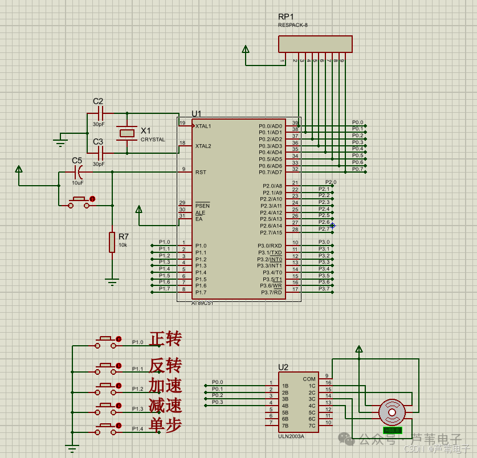Select resistor R7 symbol

[112, 242]
